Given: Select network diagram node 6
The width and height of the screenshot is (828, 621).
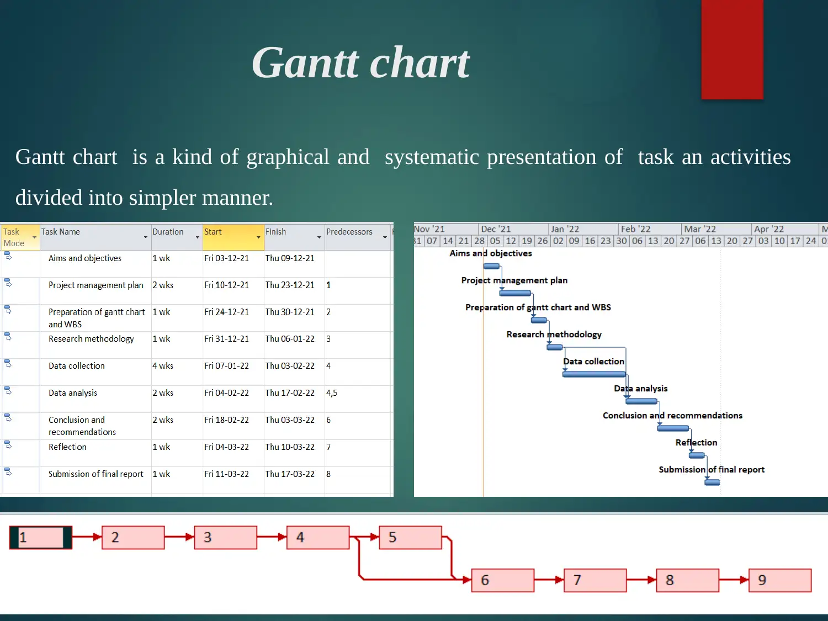Looking at the screenshot, I should [x=503, y=580].
